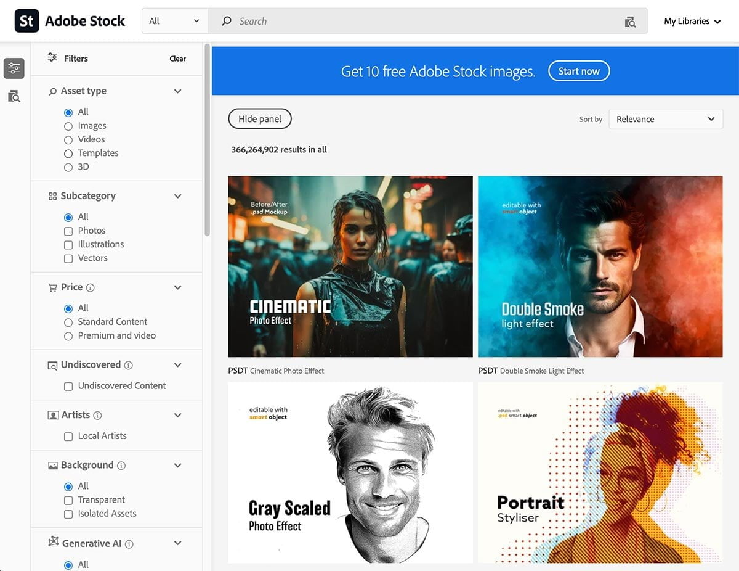Check the Transparent background box
This screenshot has width=739, height=571.
(68, 500)
